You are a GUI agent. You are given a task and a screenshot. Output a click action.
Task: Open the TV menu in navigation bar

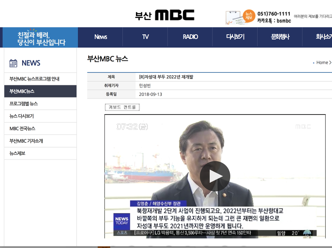[145, 37]
